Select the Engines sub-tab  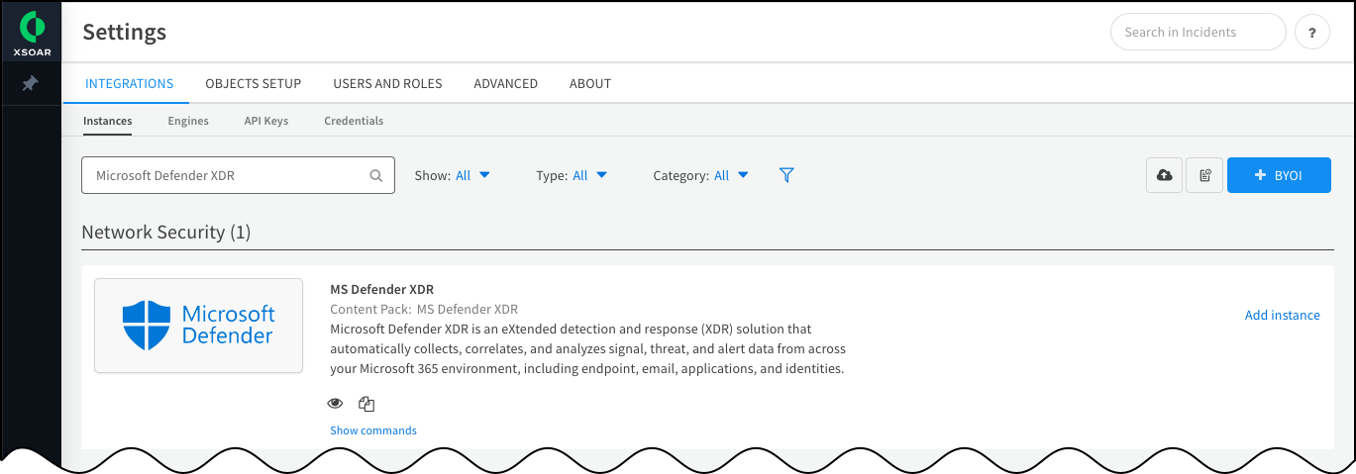[188, 121]
